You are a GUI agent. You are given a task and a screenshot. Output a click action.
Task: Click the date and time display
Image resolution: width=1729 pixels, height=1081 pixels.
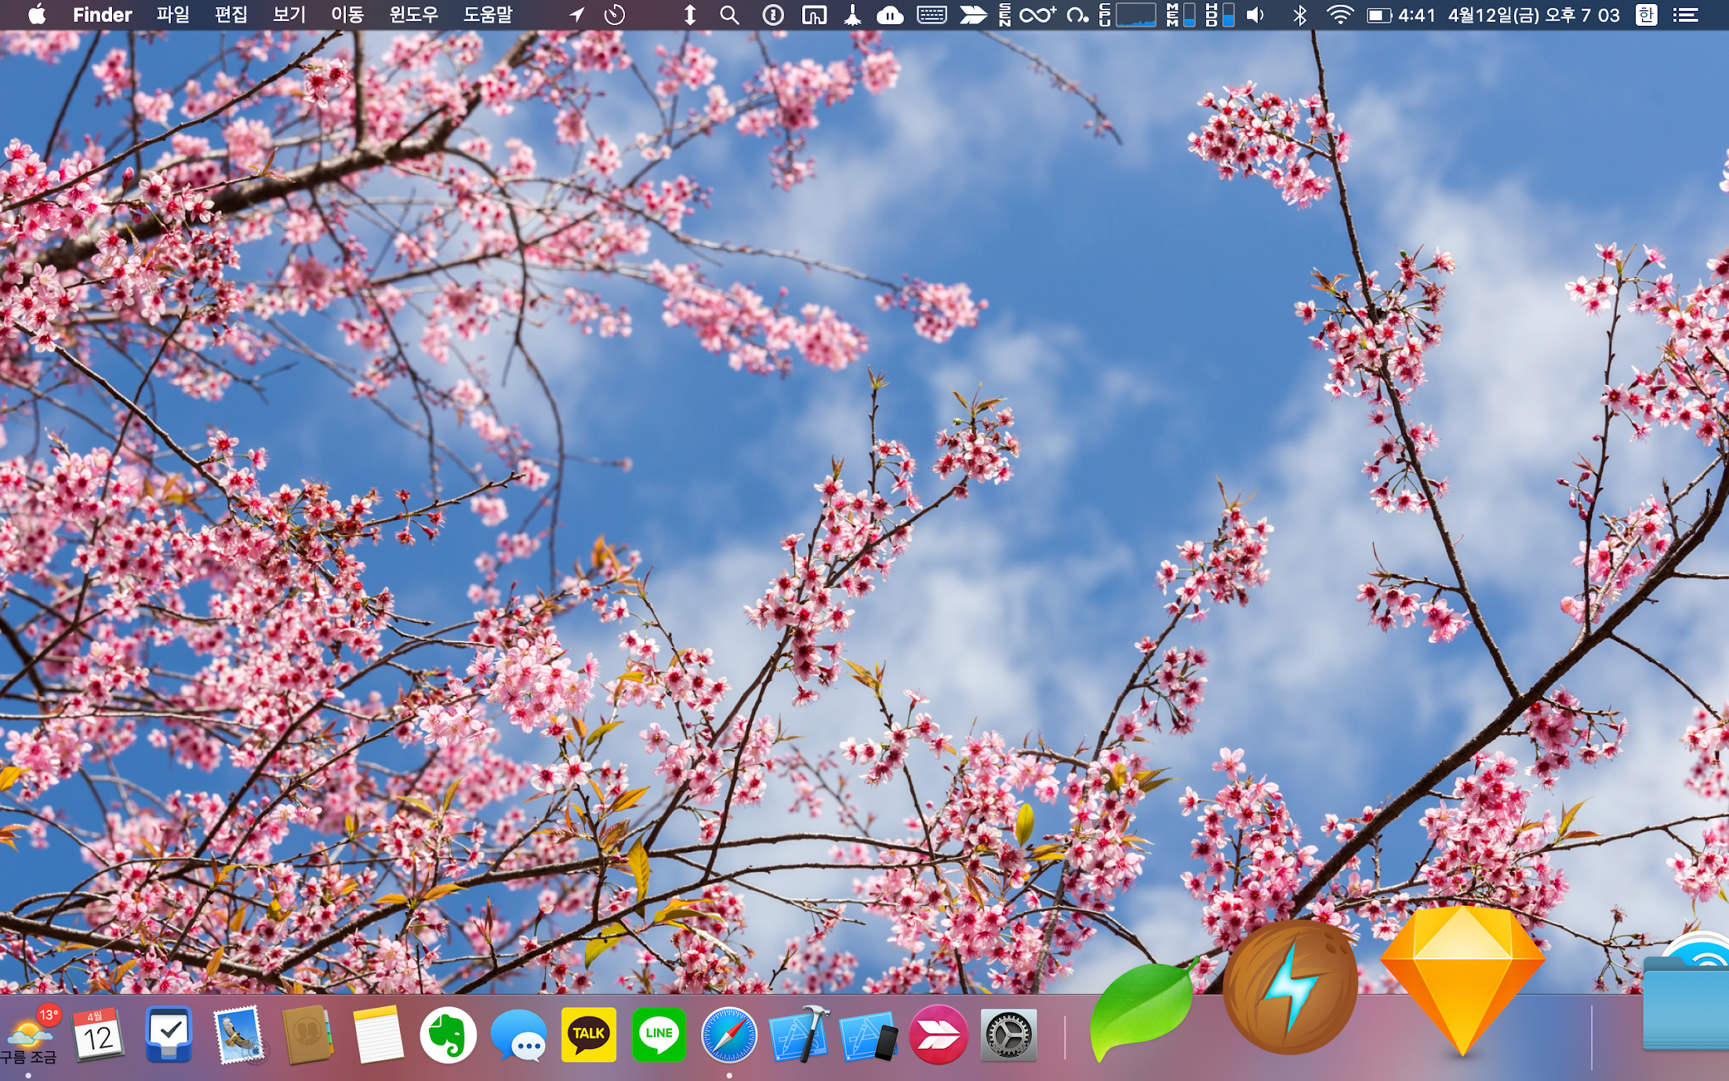(x=1533, y=15)
